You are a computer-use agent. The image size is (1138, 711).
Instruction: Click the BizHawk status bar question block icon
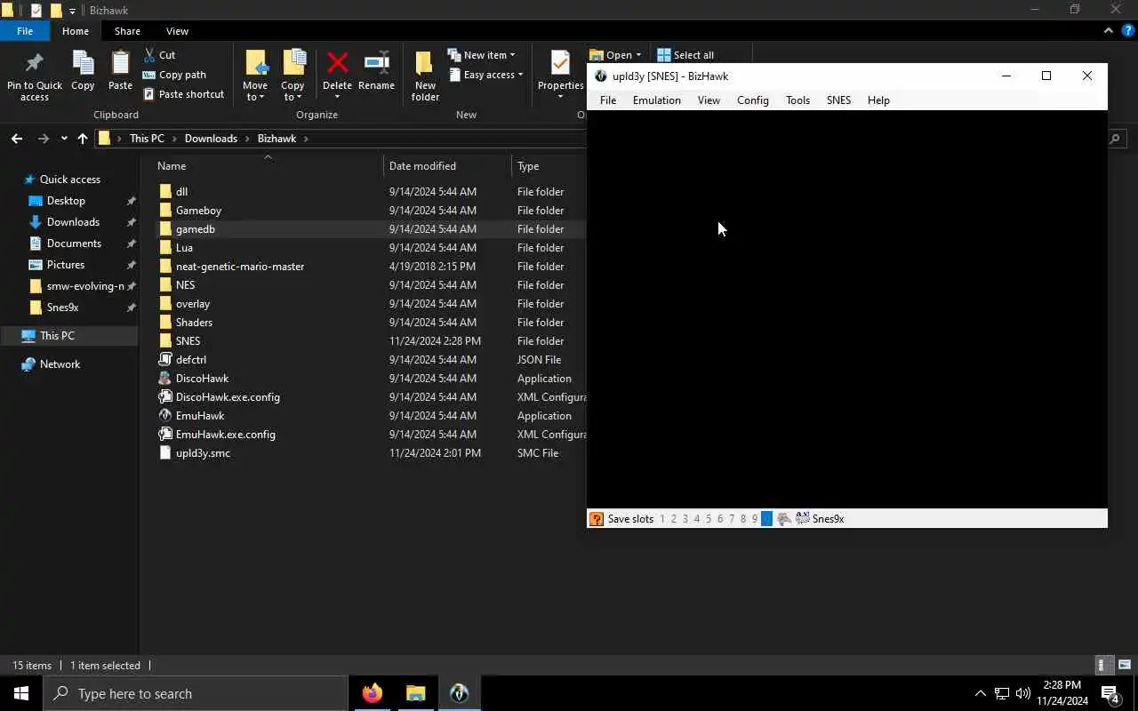[597, 519]
